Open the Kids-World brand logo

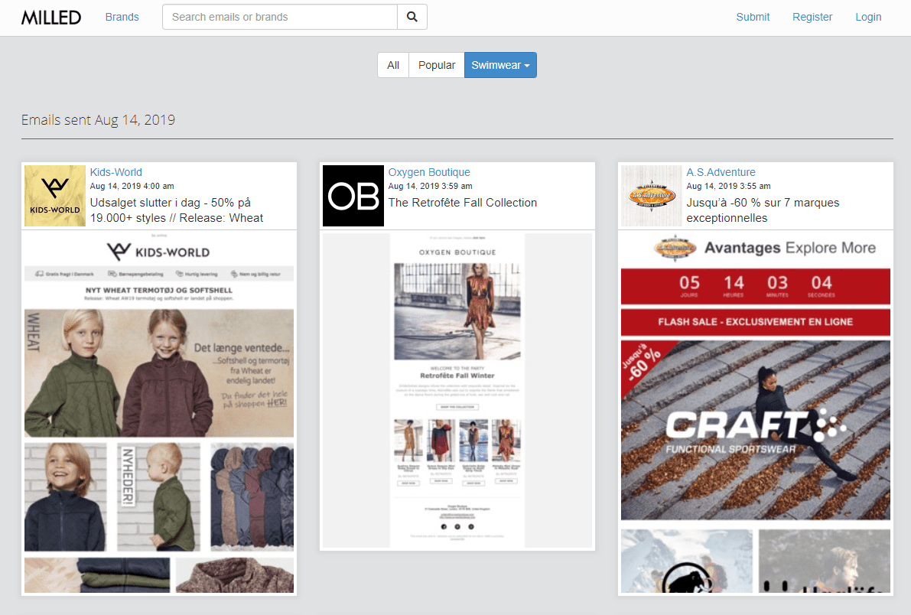click(x=55, y=196)
